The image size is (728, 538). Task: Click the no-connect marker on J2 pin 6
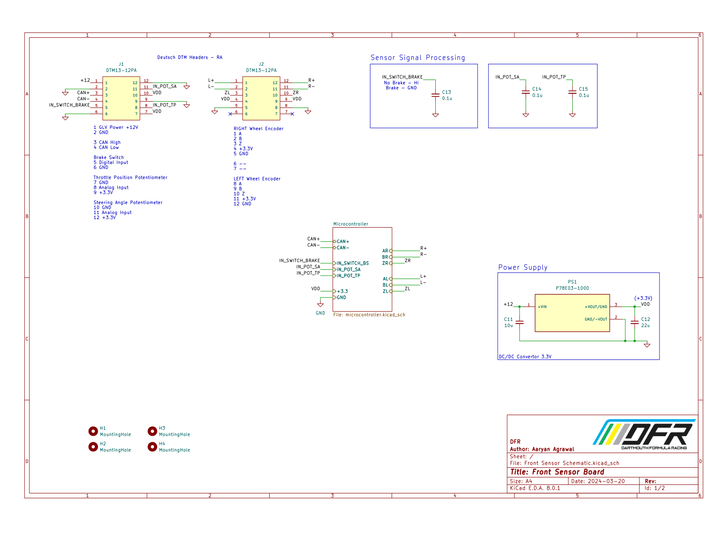coord(230,114)
